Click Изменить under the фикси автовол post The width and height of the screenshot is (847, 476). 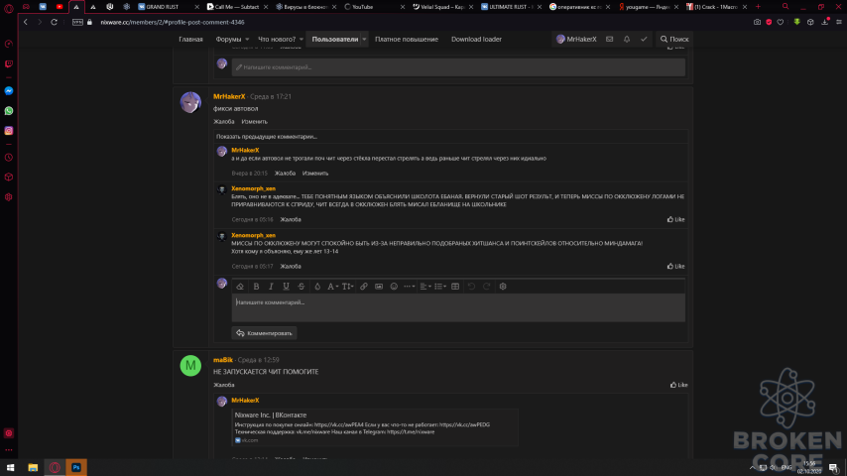click(255, 122)
